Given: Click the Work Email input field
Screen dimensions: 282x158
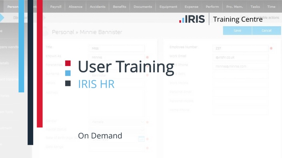Looking at the screenshot, I should (240, 57).
